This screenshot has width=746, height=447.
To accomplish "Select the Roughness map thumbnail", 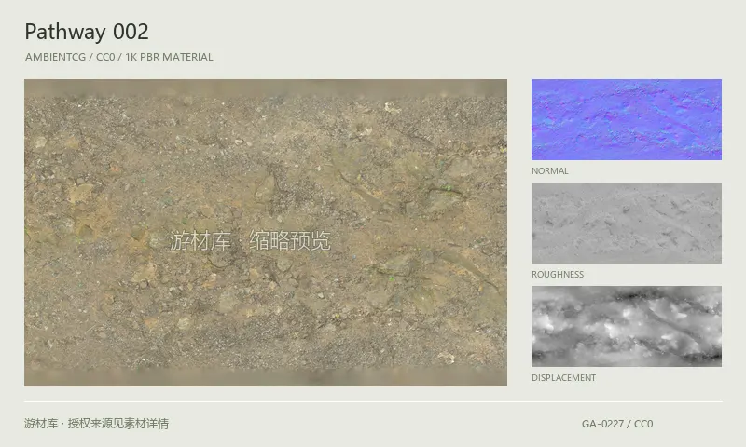I will [x=626, y=223].
